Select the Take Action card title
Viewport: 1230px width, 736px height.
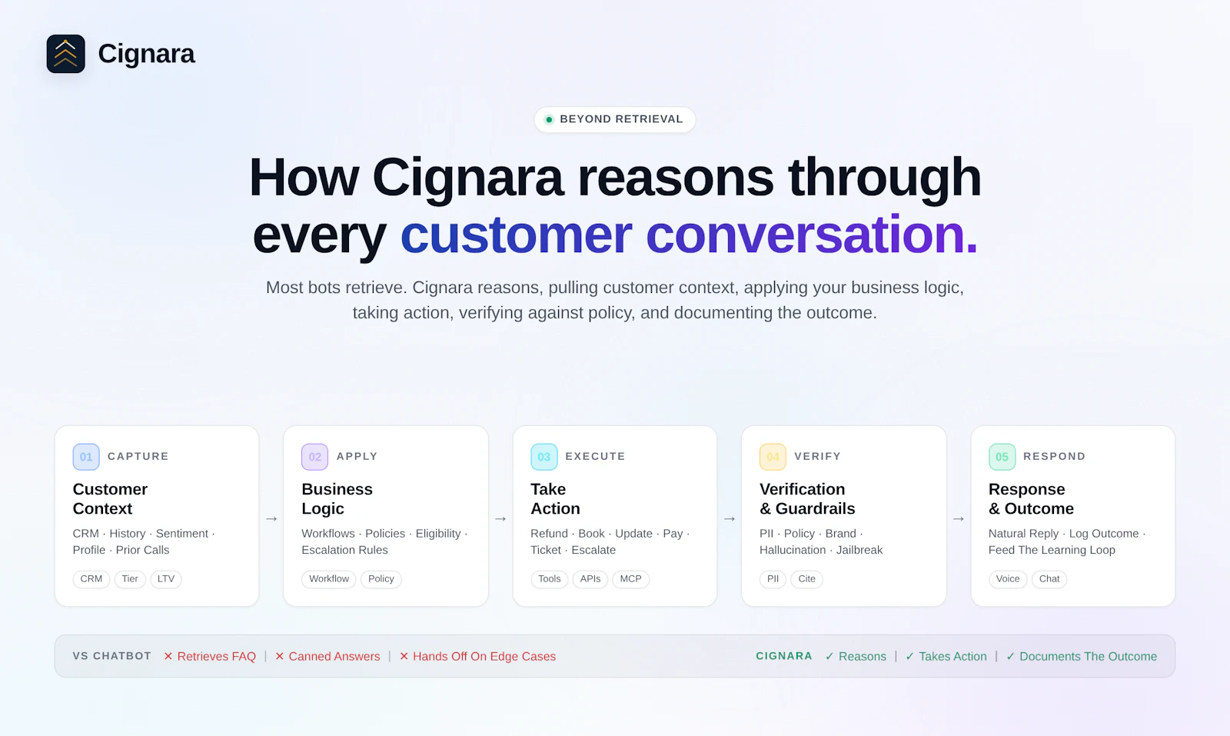(555, 499)
